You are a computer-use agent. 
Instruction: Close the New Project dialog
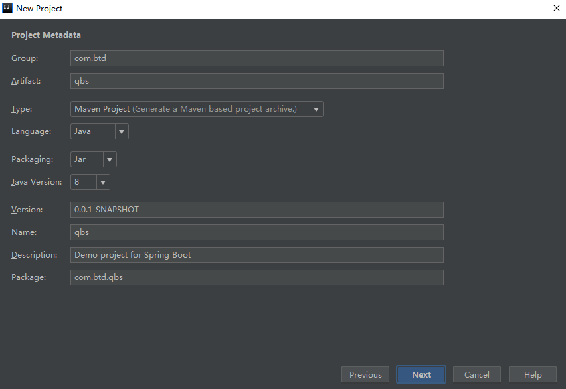click(x=556, y=9)
